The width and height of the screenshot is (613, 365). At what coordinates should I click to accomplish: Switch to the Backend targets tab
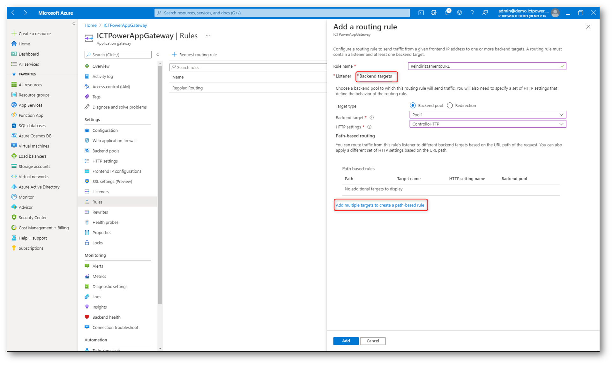(375, 76)
